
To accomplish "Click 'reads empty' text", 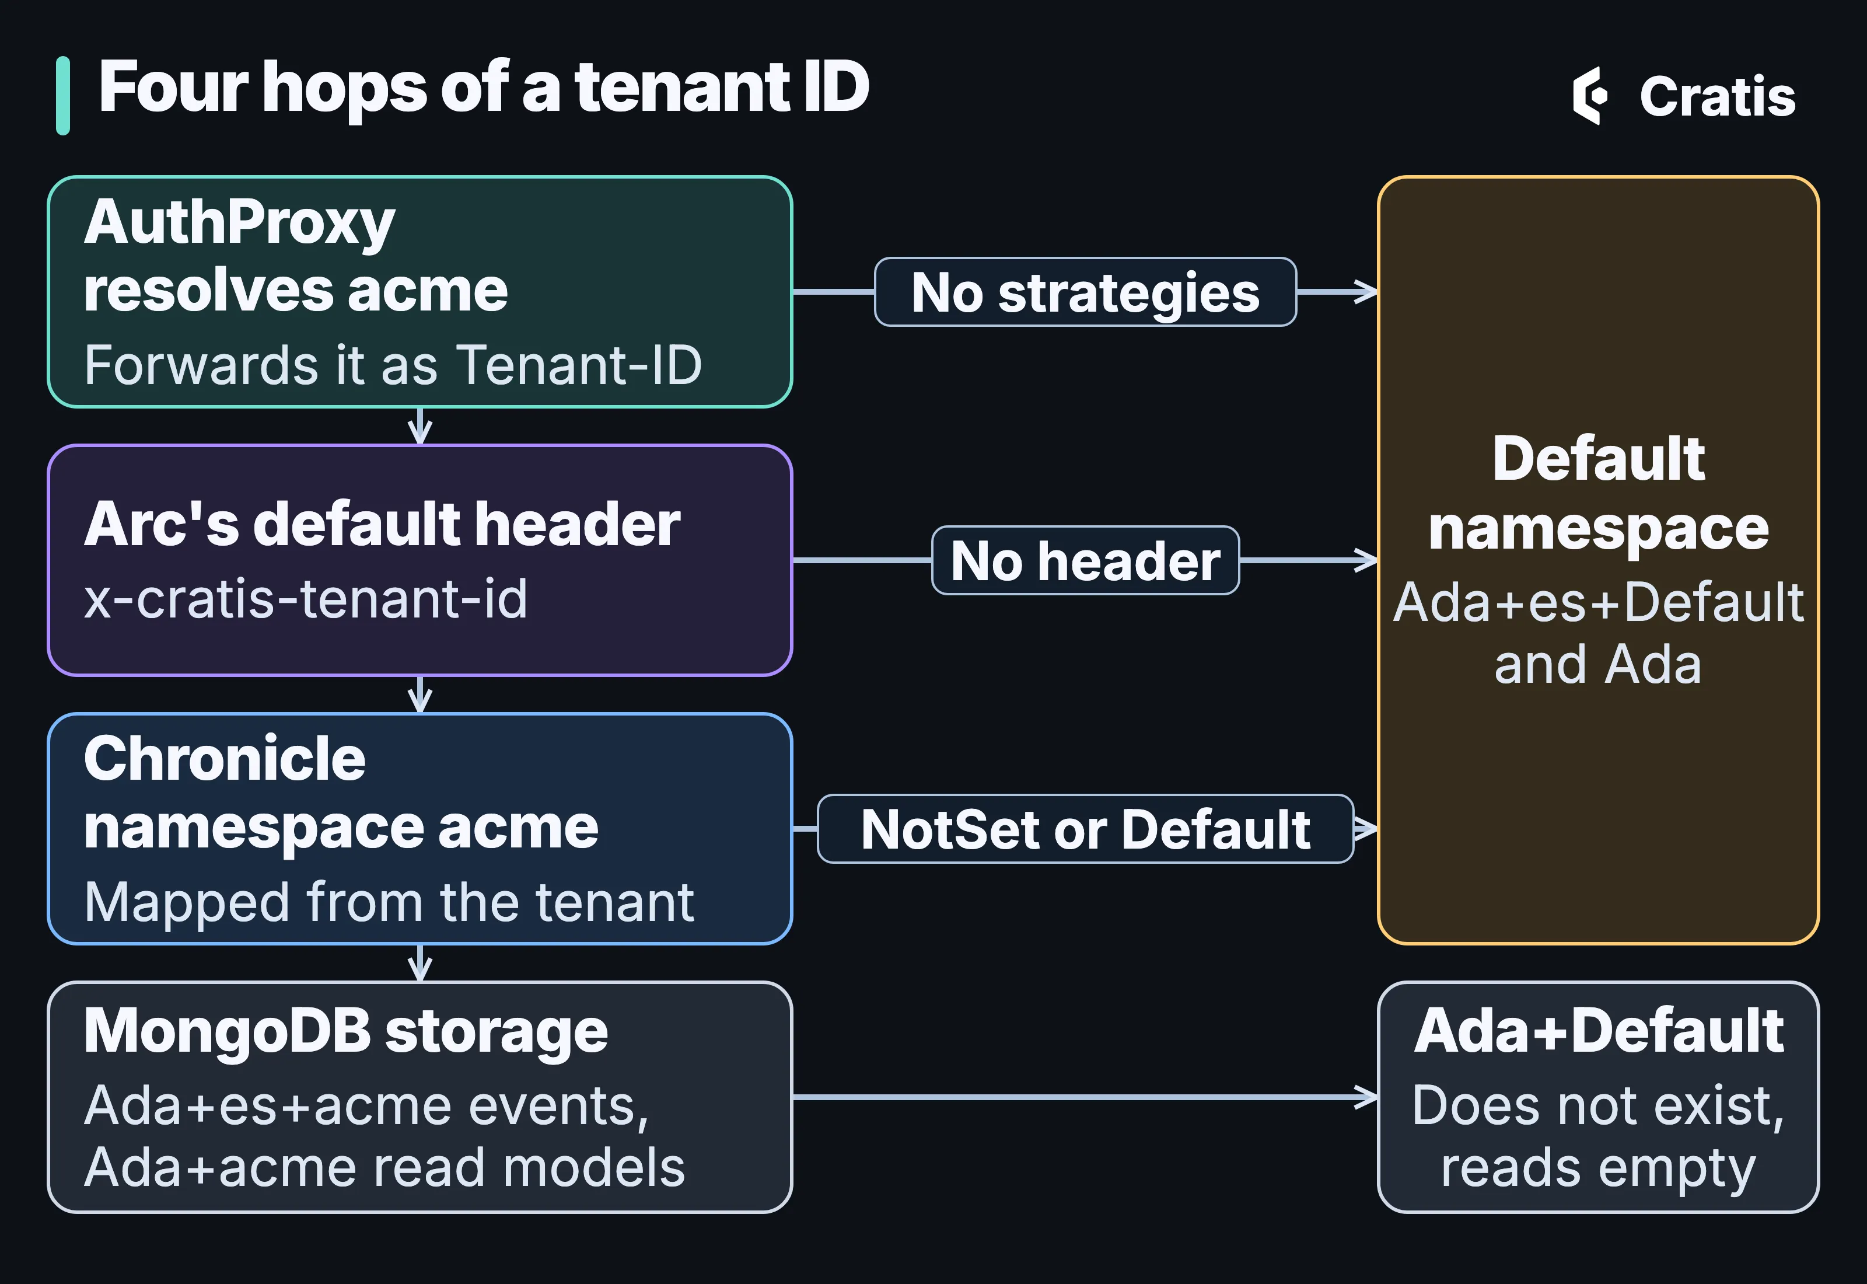I will [x=1599, y=1169].
